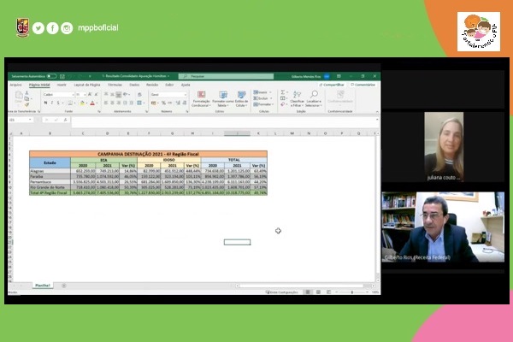Open Formatar como Tabela menu
513x342 pixels.
[223, 99]
